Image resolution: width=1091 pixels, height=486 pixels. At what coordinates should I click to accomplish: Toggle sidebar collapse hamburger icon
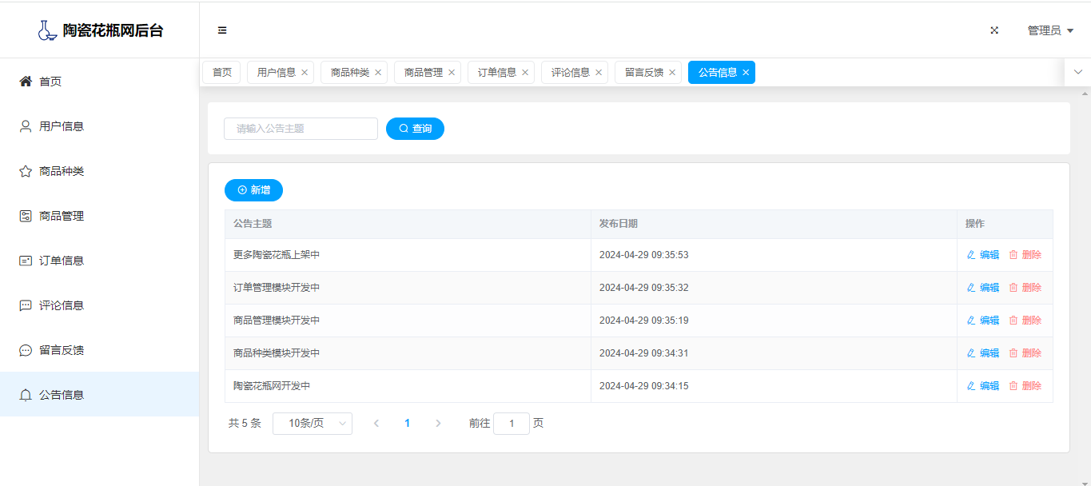[x=222, y=30]
